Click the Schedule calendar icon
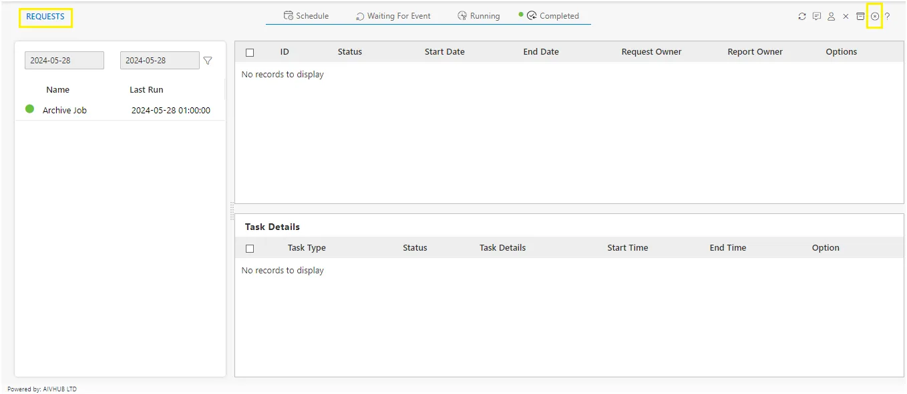 pyautogui.click(x=289, y=15)
